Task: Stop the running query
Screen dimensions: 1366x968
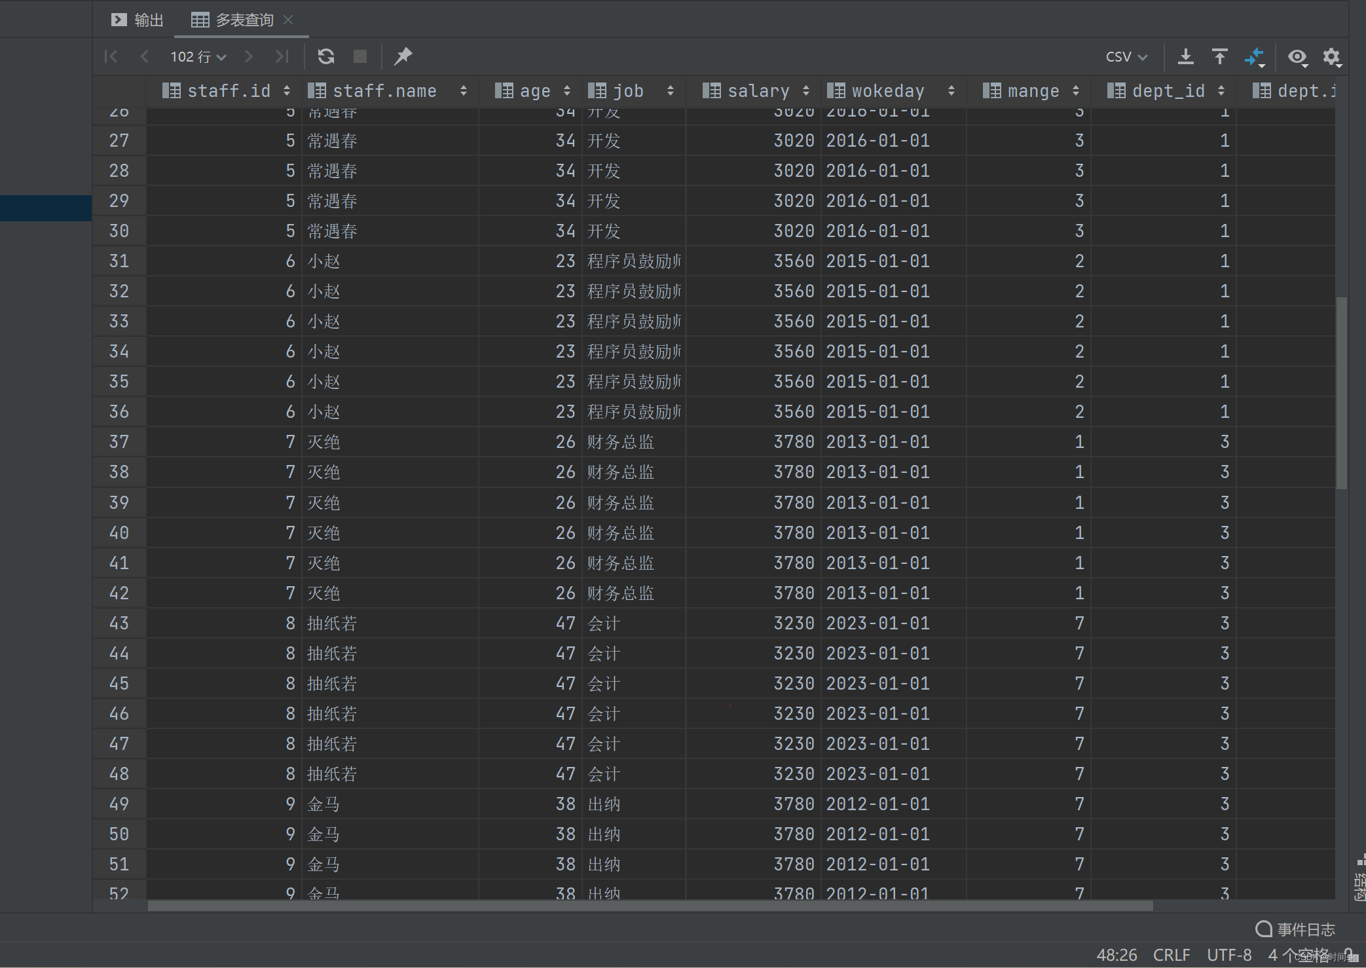Action: pos(360,56)
